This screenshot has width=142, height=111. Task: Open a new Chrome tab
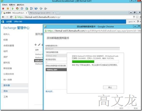click(x=58, y=13)
